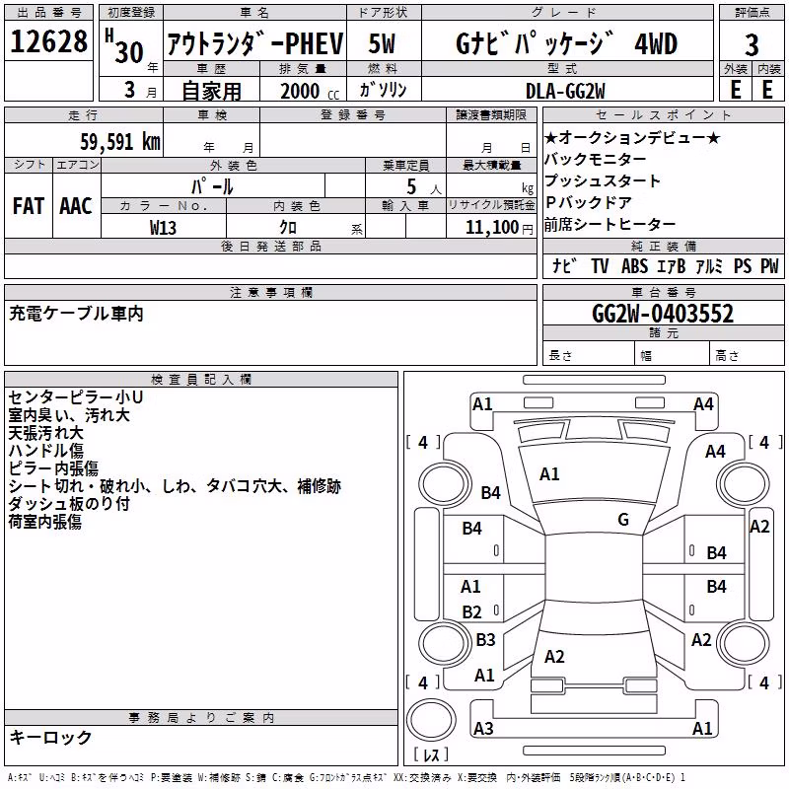Click inspector note ピラー内張傷
Image resolution: width=789 pixels, height=789 pixels.
click(x=53, y=468)
